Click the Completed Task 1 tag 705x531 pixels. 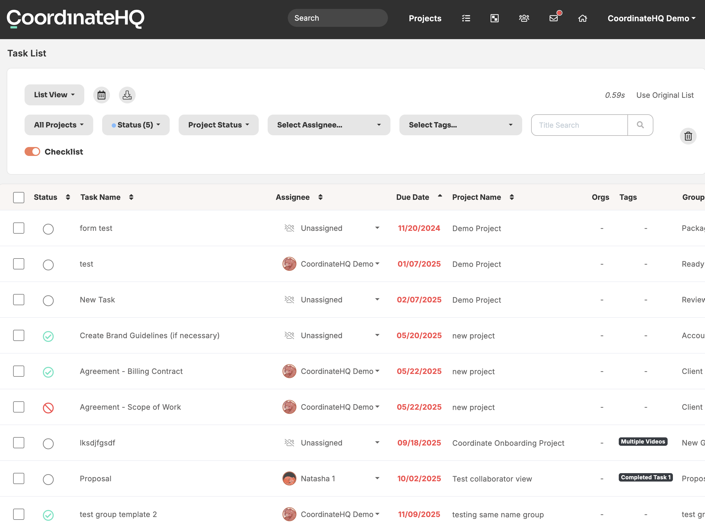[x=646, y=477]
